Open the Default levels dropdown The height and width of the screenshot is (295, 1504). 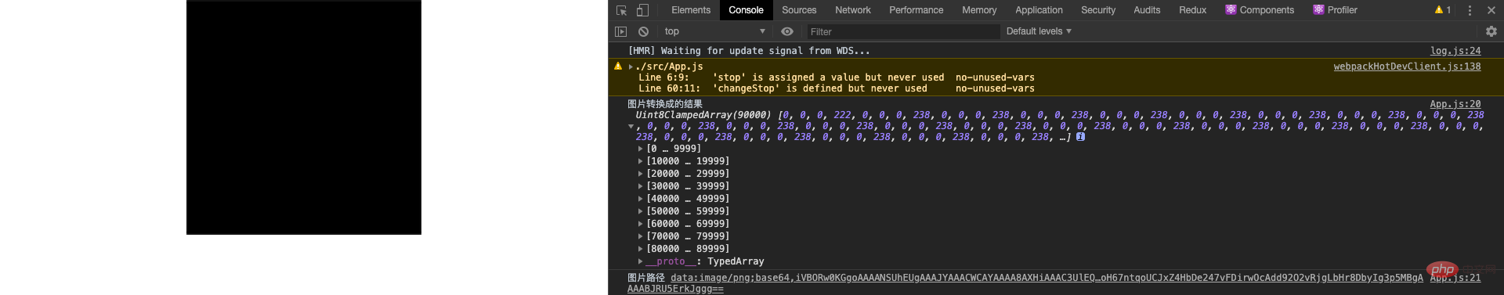(x=1039, y=31)
